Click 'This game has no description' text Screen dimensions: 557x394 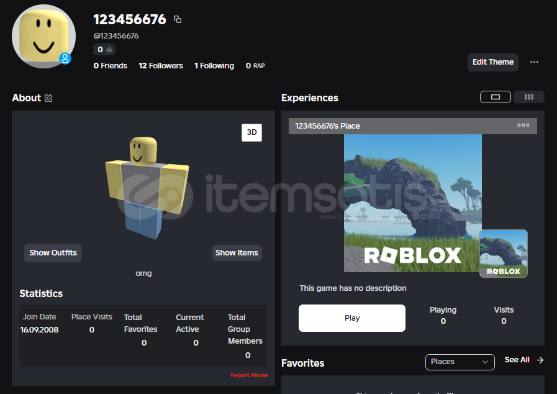pos(353,288)
